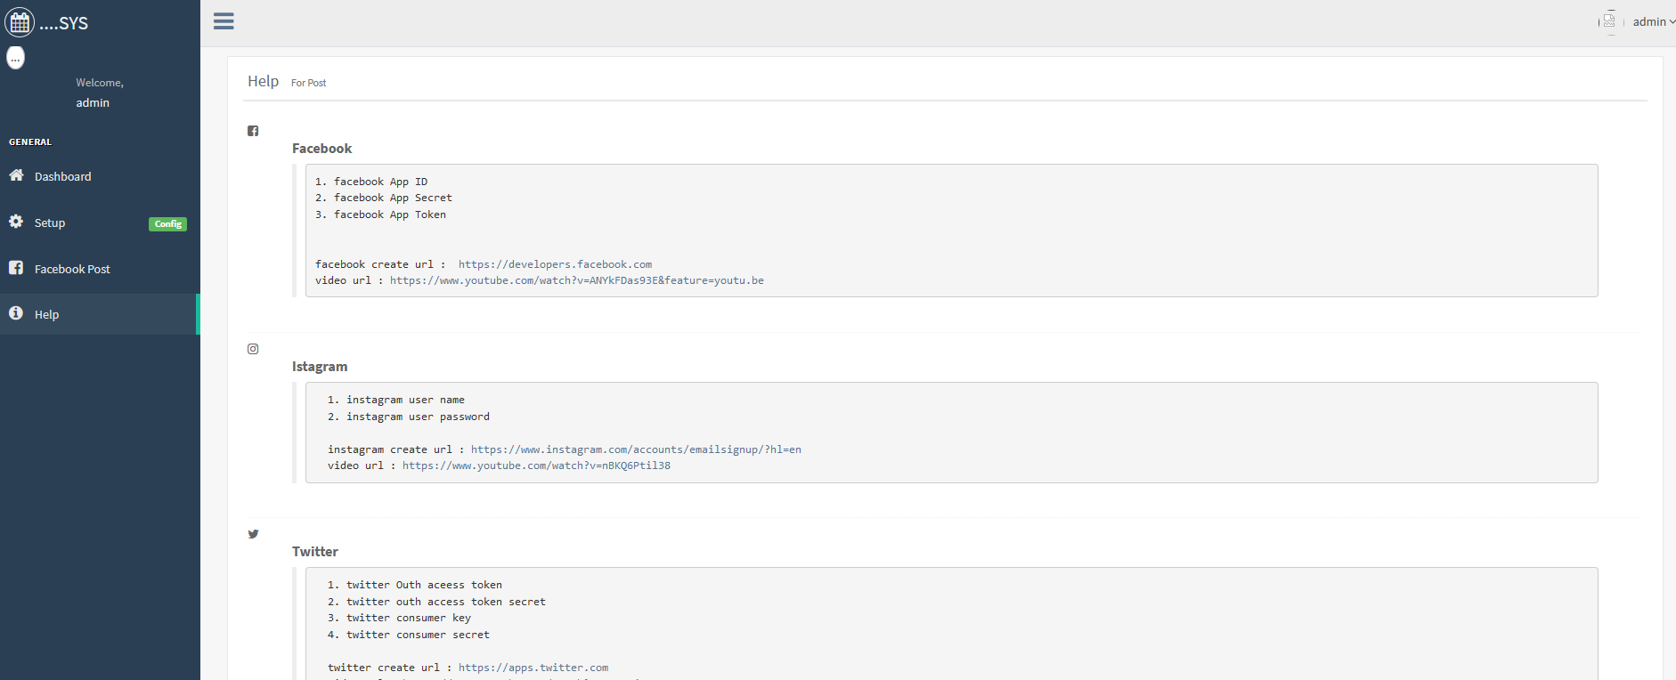Click the Facebook section heading icon
The width and height of the screenshot is (1676, 680).
pos(253,131)
